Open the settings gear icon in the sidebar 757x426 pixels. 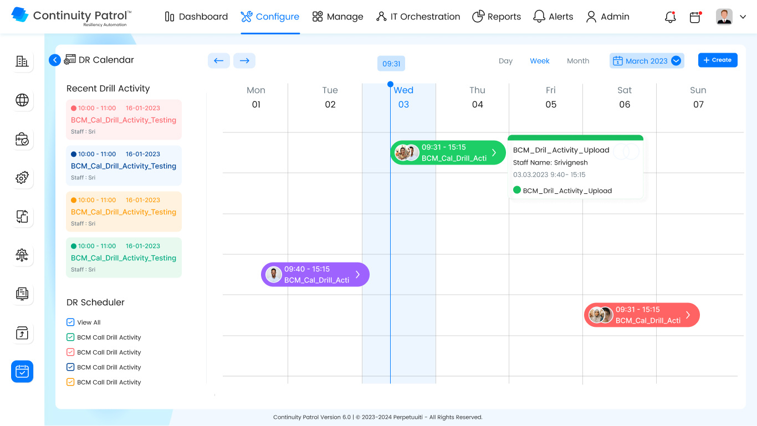point(22,178)
